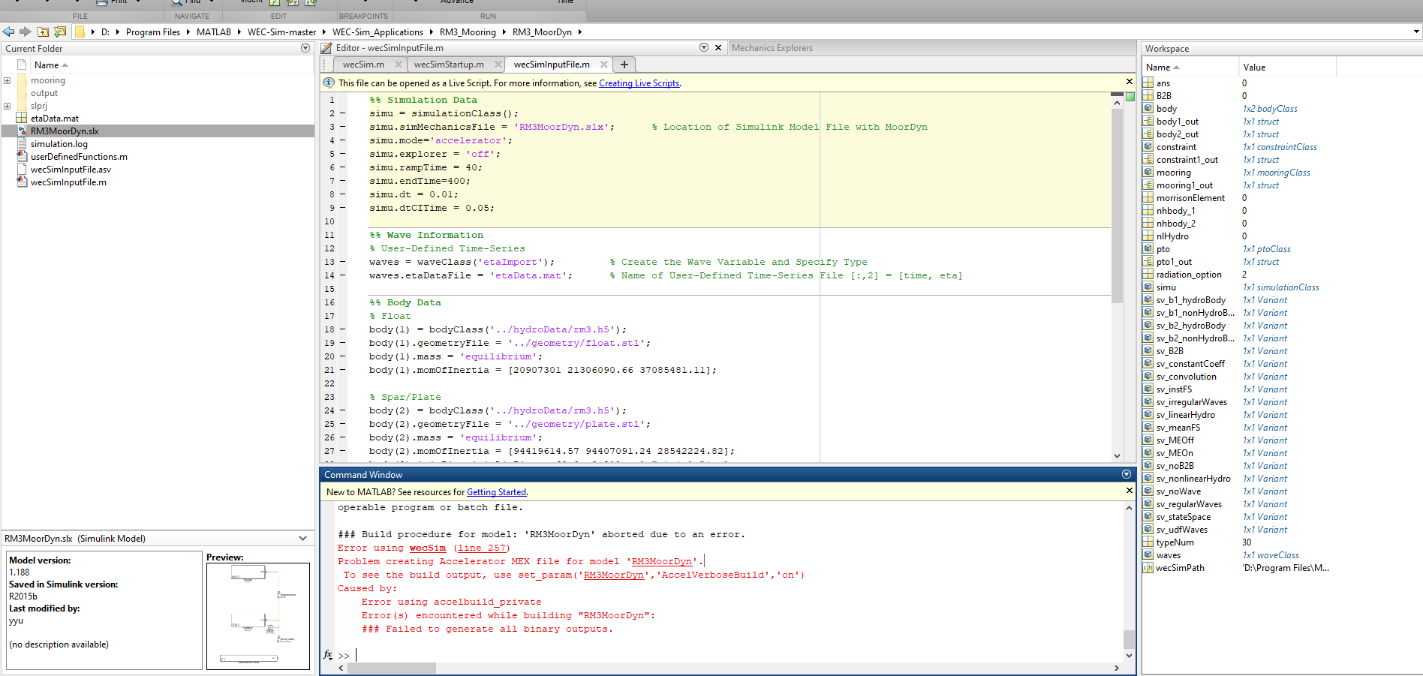
Task: Switch to the wecSim.m tab
Action: click(363, 65)
